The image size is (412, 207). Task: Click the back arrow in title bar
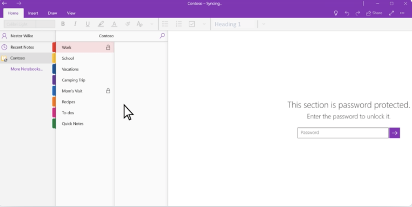click(4, 4)
